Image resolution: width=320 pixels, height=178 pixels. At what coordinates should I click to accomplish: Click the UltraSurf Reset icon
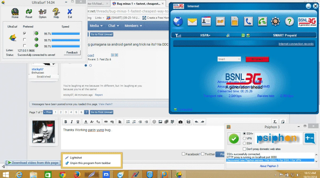pos(29,13)
